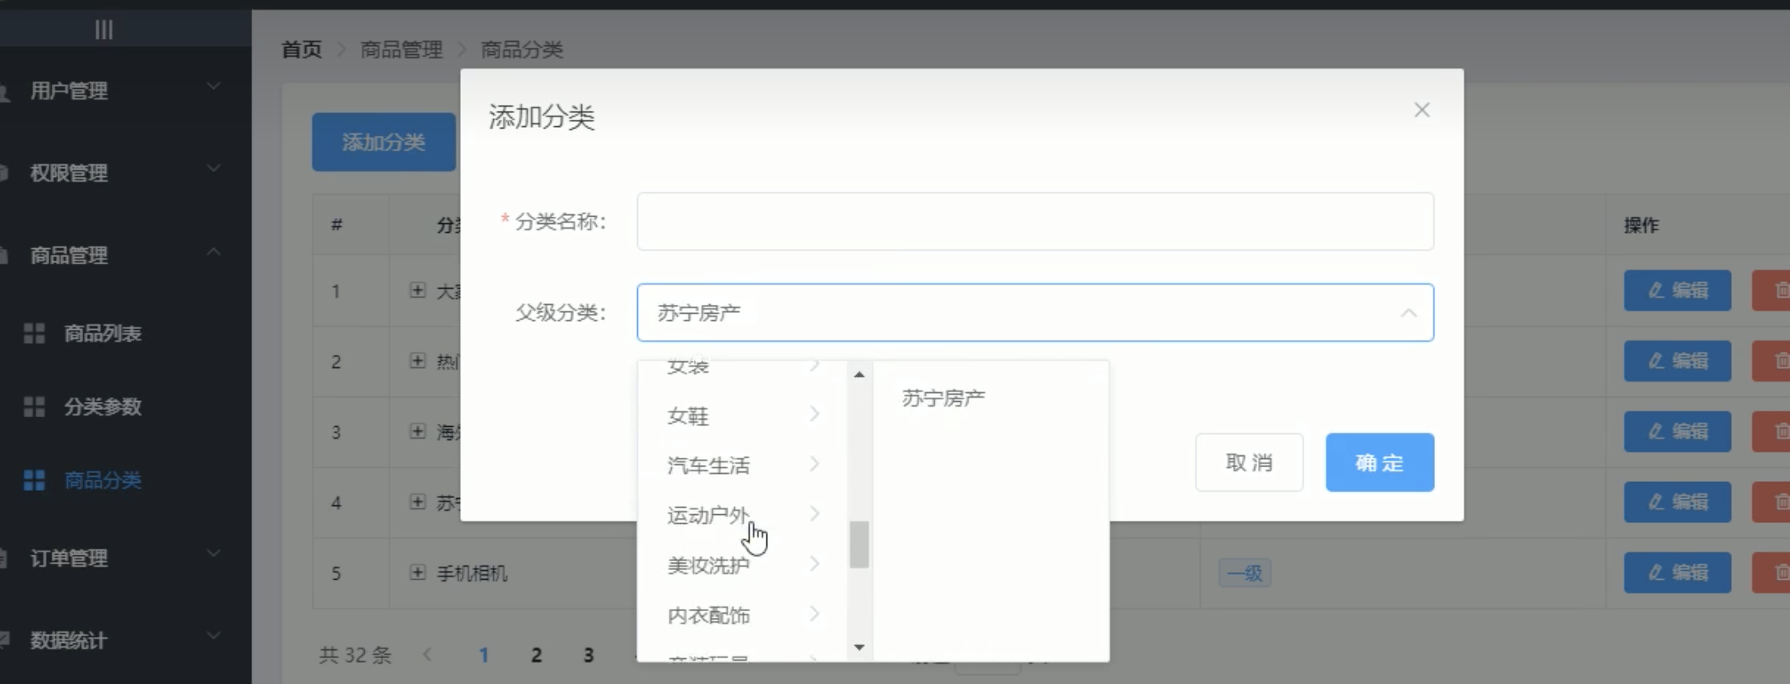Click the 商品管理 chevron arrow

click(x=213, y=251)
